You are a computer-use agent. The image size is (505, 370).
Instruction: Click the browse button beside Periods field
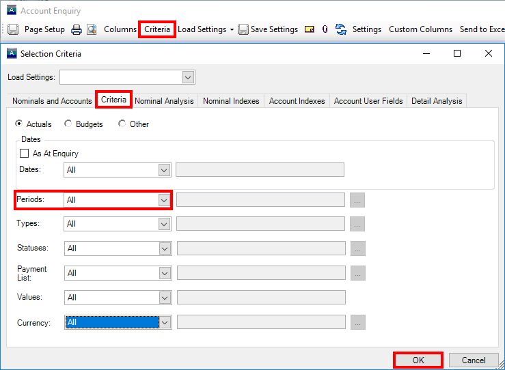(x=357, y=200)
